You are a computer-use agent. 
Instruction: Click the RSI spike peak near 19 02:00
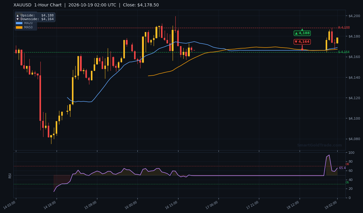[x=329, y=155]
